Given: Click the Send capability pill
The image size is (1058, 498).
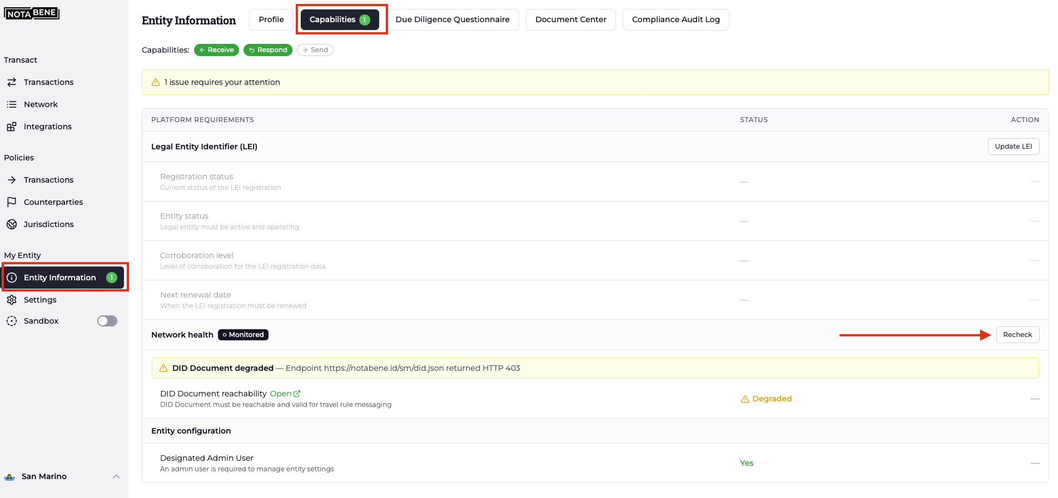Looking at the screenshot, I should (x=315, y=50).
